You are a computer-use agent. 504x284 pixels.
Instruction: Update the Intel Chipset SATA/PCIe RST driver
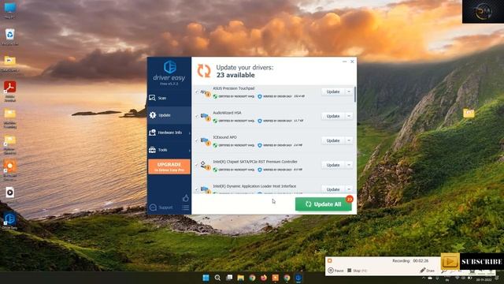click(333, 165)
